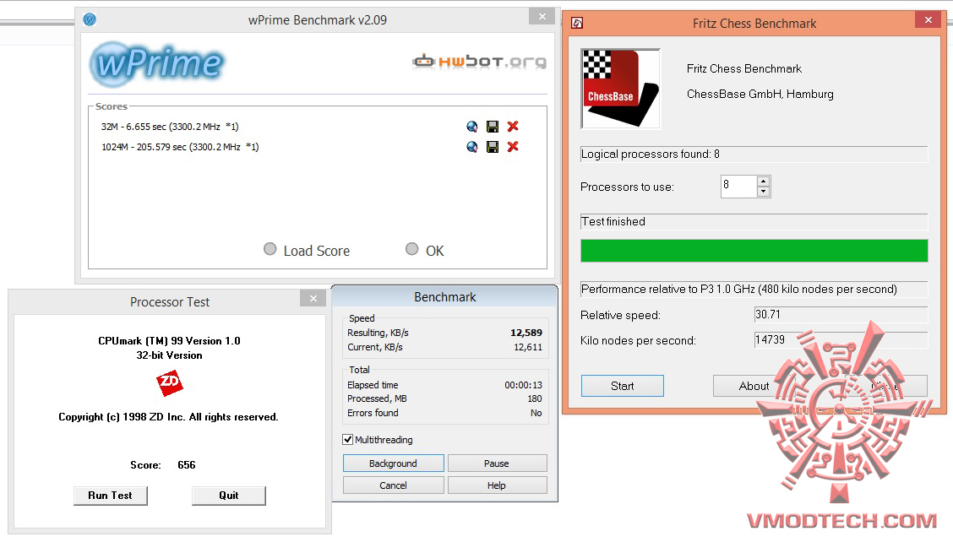The image size is (953, 542).
Task: Click the Resulting KB/s value 12,589
Action: tap(526, 333)
